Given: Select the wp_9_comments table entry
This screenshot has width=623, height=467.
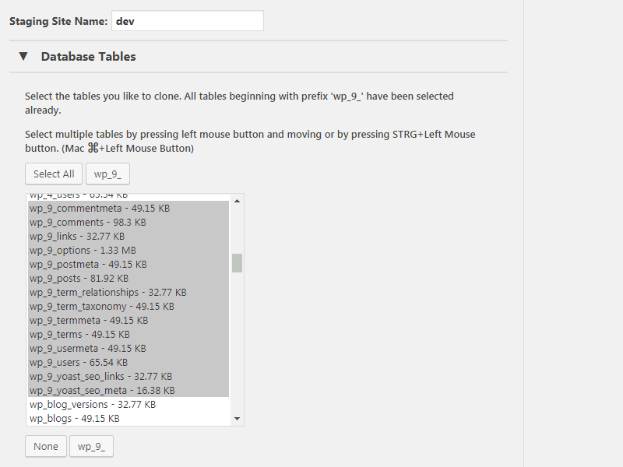Looking at the screenshot, I should point(128,223).
